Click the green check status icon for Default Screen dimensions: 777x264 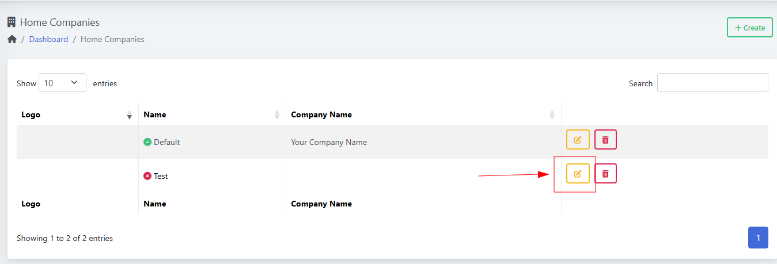pyautogui.click(x=147, y=142)
